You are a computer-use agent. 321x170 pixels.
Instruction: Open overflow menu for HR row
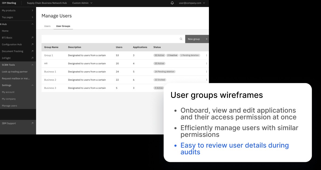coord(206,63)
